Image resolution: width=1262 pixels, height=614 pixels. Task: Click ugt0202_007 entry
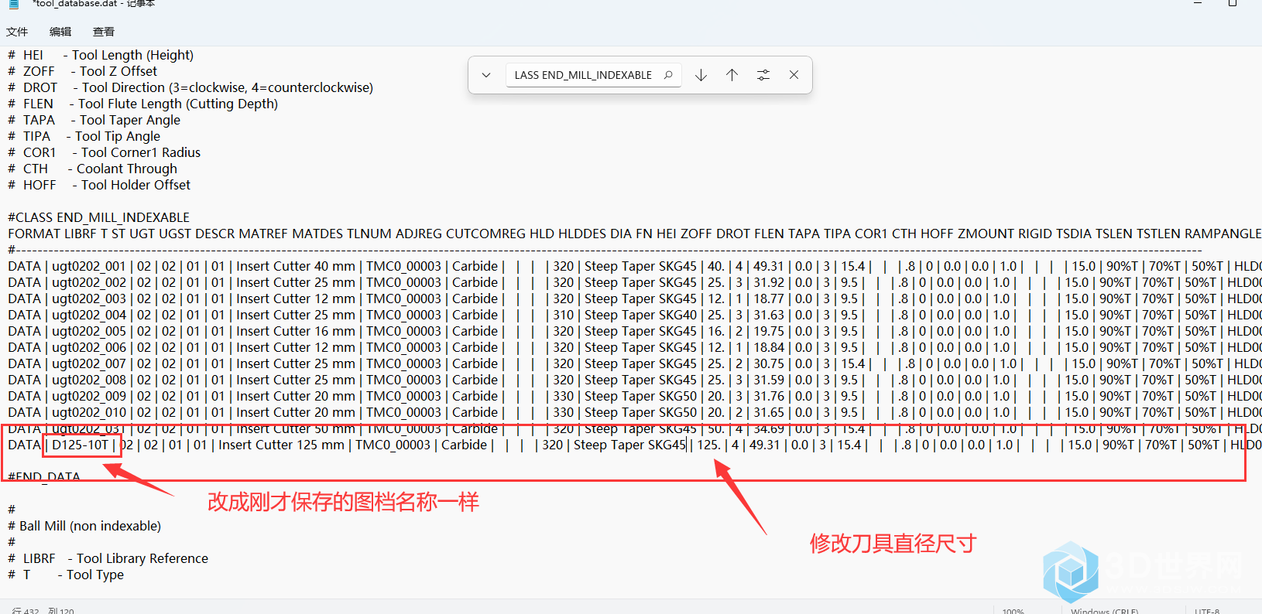point(88,363)
